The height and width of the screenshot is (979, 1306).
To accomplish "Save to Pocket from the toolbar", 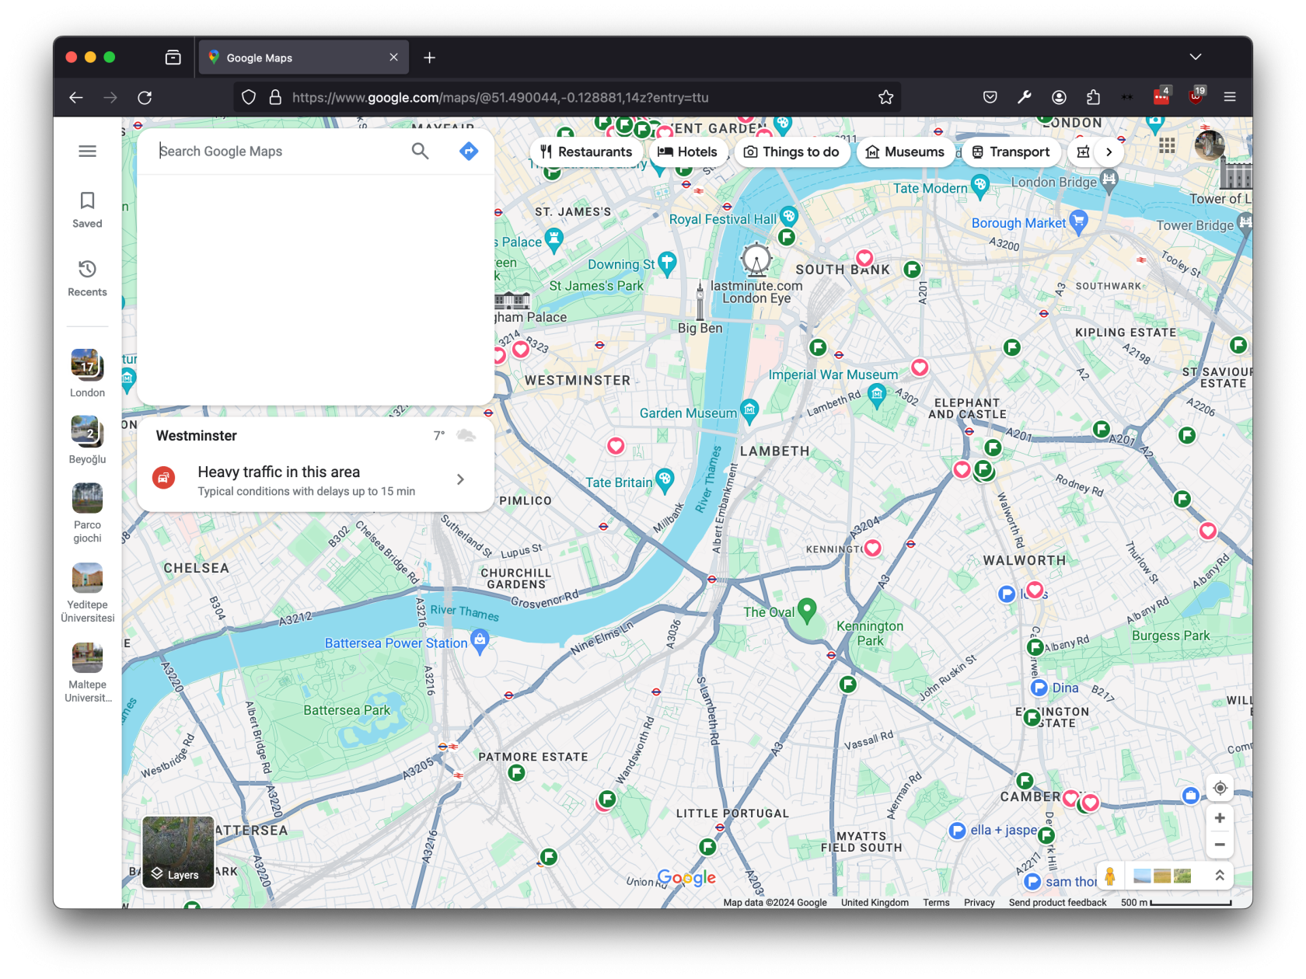I will click(x=990, y=97).
